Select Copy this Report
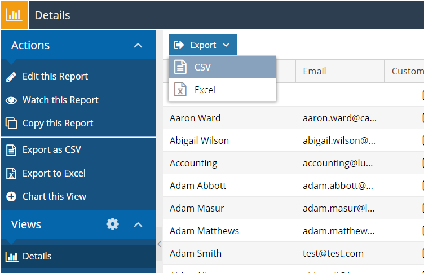This screenshot has width=424, height=273. [58, 124]
